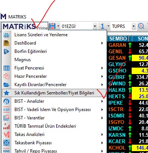Click the MATRIKS Prime main menu button
148x153 pixels.
[25, 26]
